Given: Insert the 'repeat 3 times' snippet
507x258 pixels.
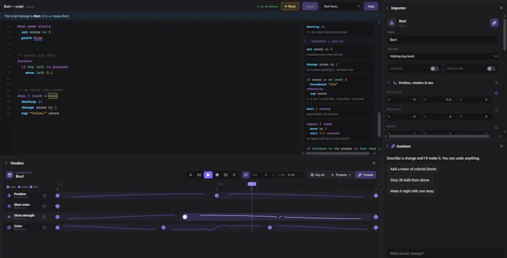Looking at the screenshot, I should coord(338,131).
